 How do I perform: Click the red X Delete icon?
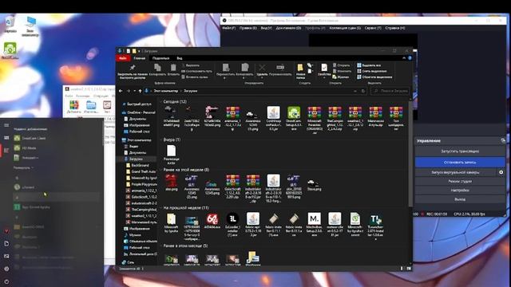262,67
